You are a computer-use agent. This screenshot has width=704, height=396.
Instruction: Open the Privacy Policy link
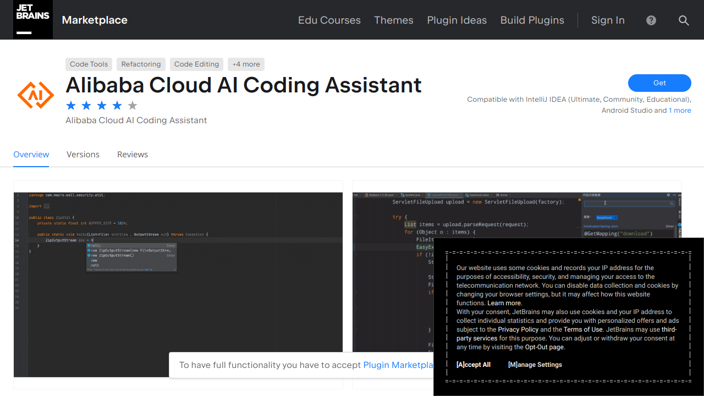point(518,329)
